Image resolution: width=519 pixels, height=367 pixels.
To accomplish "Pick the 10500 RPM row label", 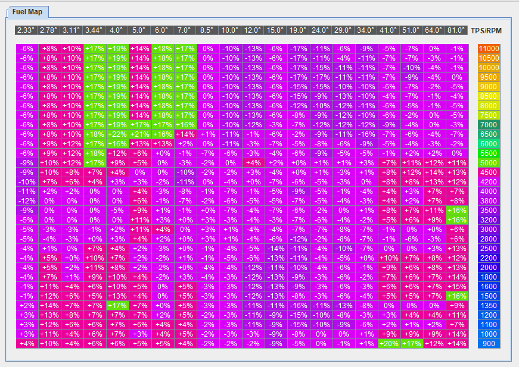I will coord(489,58).
